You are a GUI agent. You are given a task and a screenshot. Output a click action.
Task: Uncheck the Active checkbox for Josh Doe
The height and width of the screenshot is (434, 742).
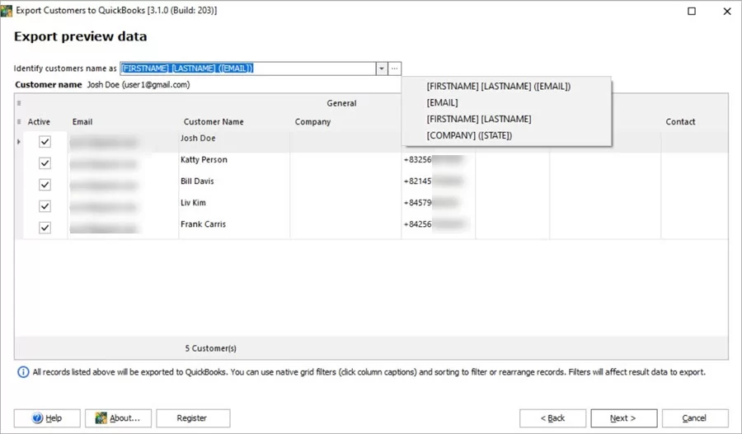45,142
